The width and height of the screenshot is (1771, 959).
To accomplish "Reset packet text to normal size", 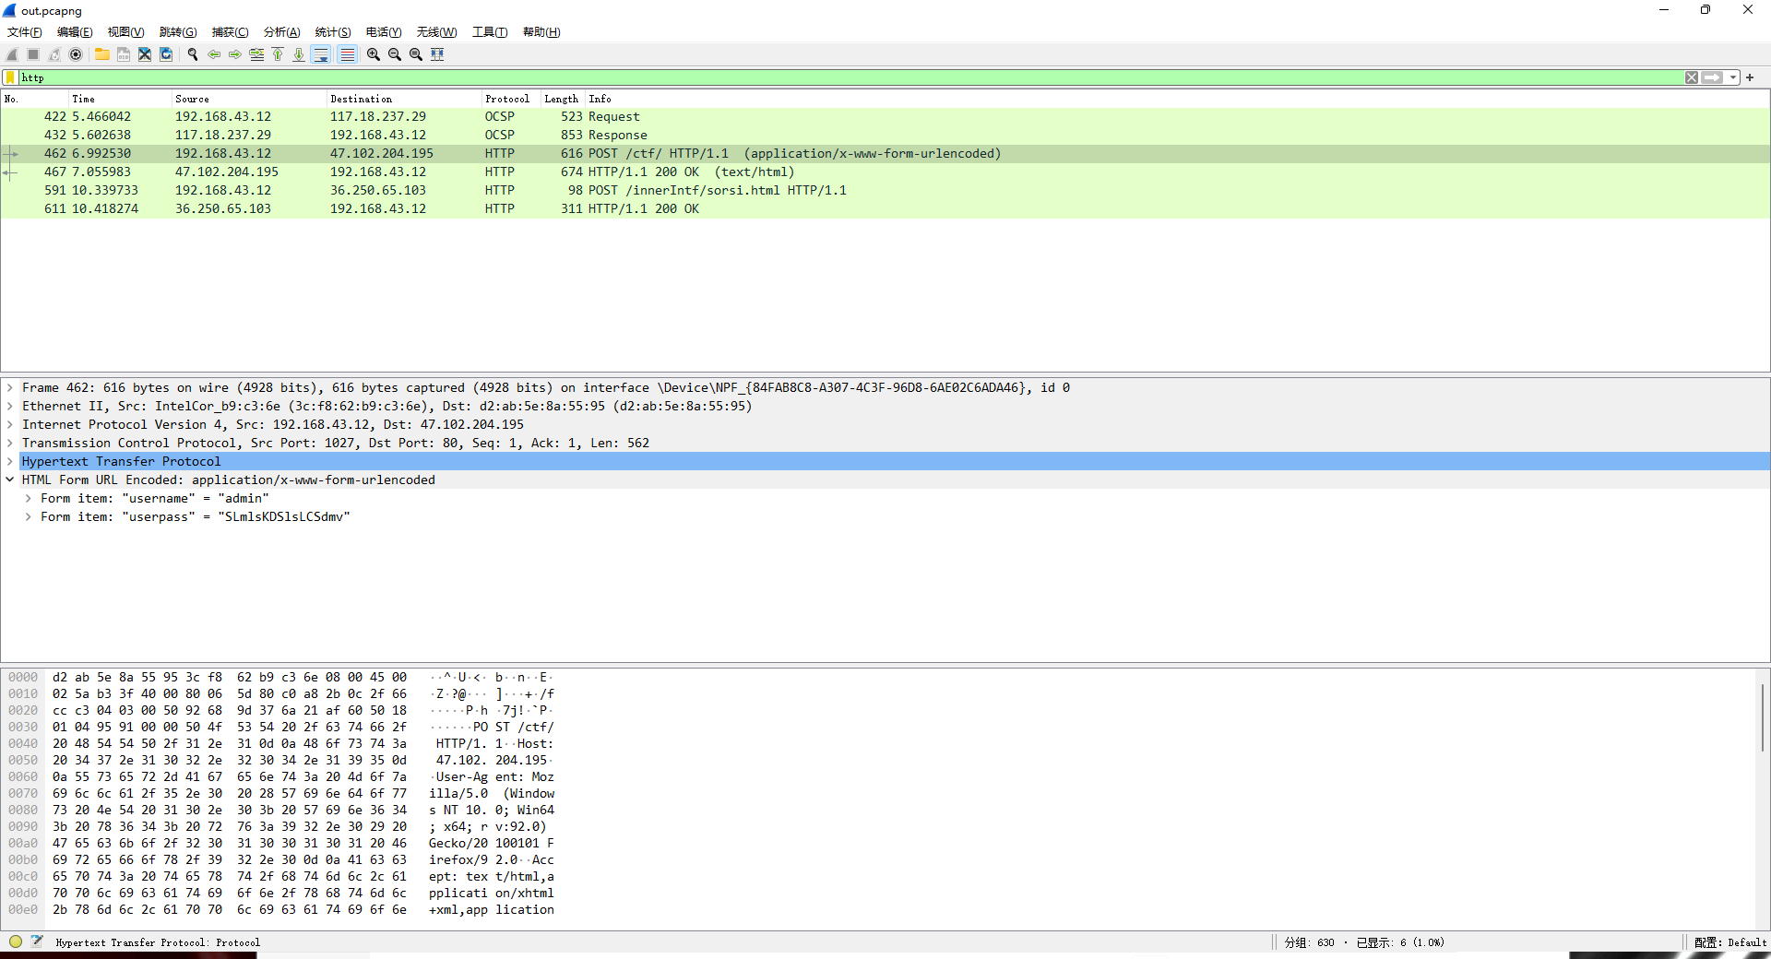I will point(416,54).
